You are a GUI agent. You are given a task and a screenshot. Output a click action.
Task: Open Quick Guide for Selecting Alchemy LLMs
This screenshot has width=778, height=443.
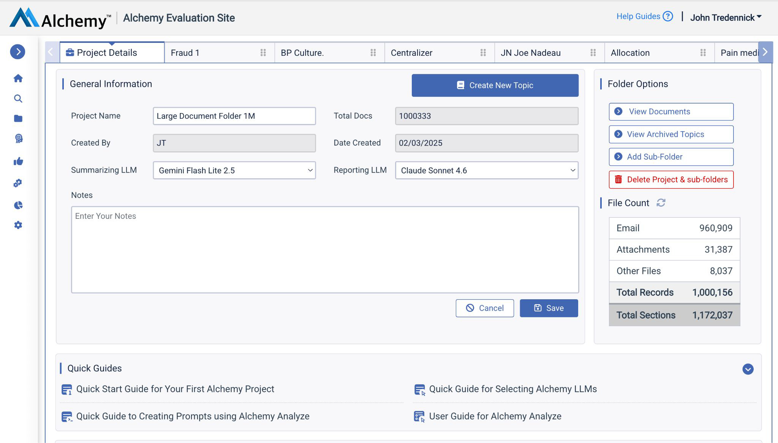[512, 389]
